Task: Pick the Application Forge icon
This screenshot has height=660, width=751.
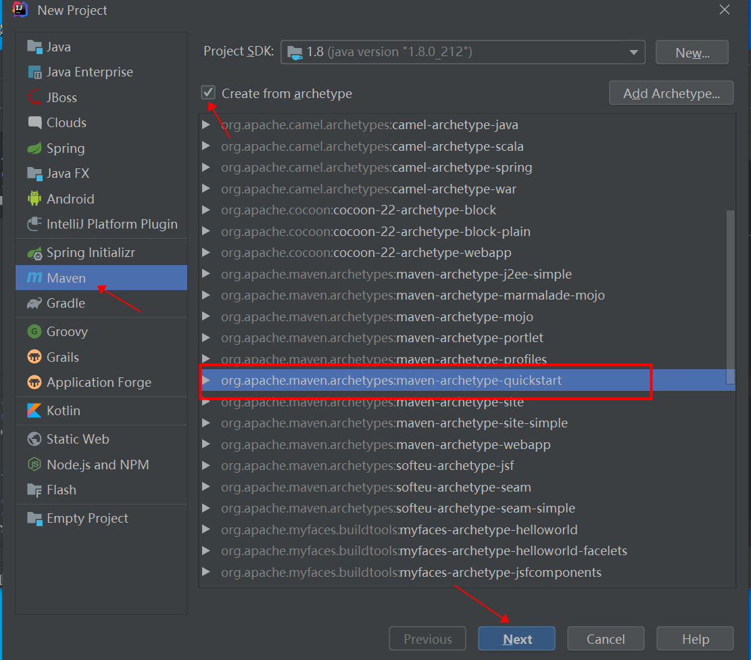Action: 34,382
